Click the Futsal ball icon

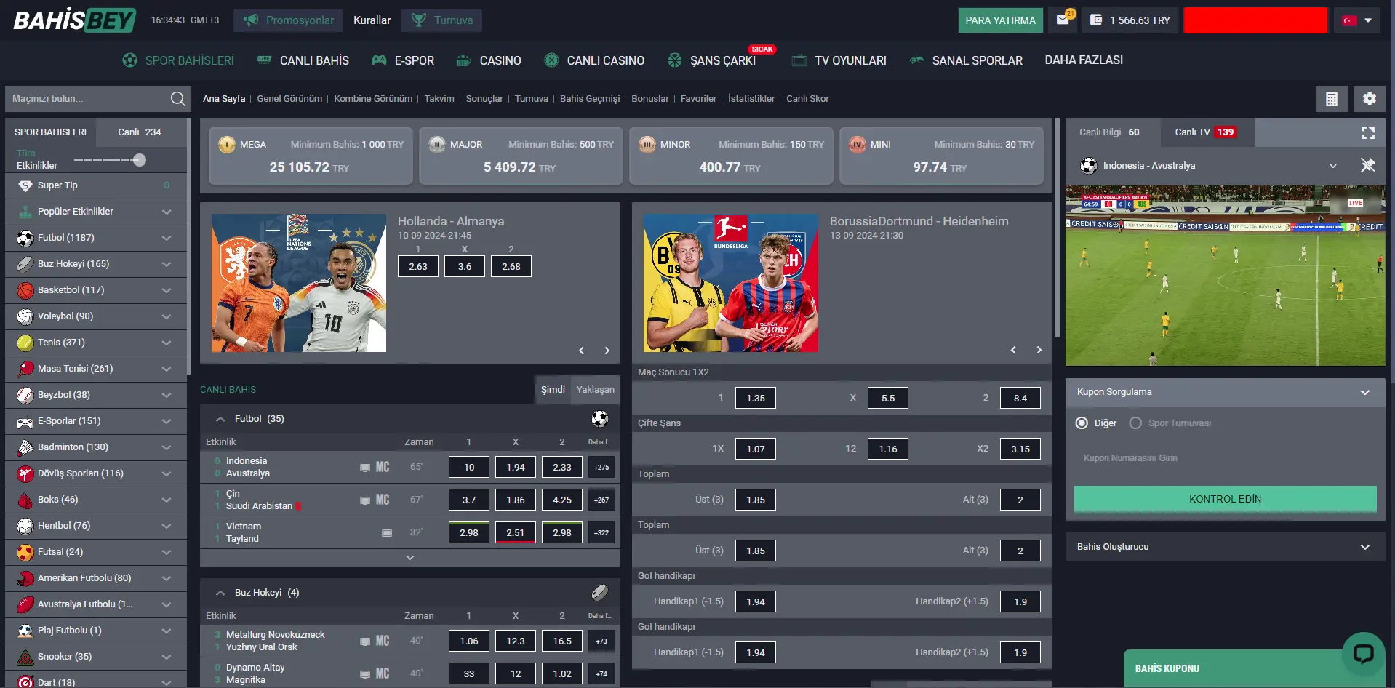tap(25, 552)
